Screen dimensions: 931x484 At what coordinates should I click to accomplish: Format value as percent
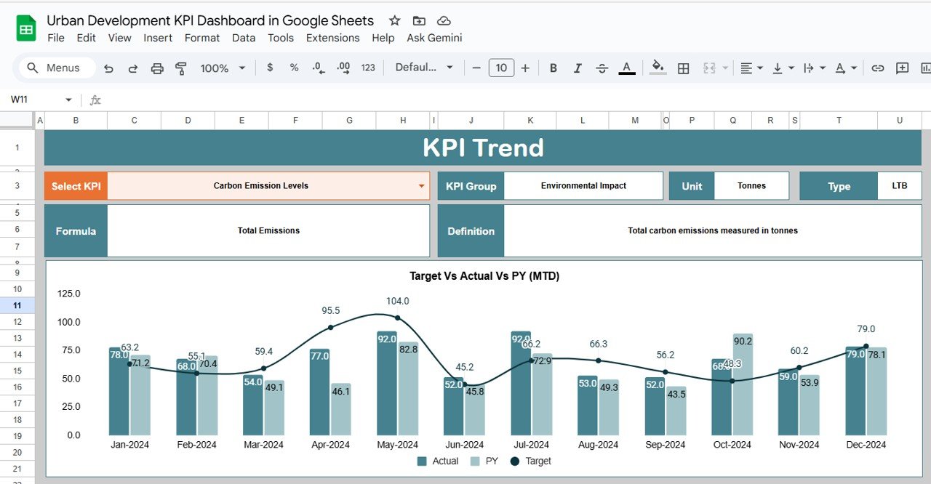pyautogui.click(x=293, y=68)
